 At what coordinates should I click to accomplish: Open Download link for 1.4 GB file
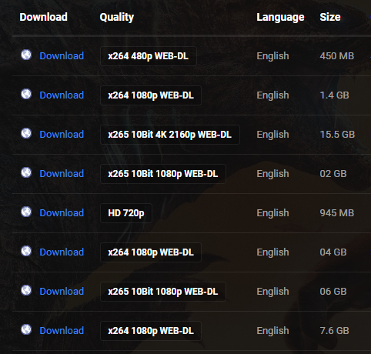pyautogui.click(x=62, y=95)
